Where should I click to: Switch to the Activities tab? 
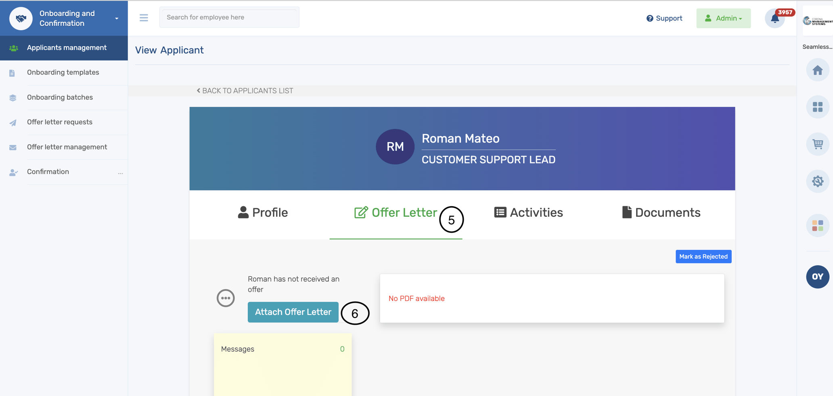(528, 212)
